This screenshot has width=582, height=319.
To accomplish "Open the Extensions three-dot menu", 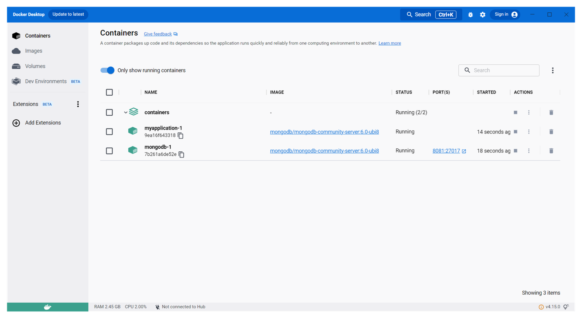I will [78, 104].
